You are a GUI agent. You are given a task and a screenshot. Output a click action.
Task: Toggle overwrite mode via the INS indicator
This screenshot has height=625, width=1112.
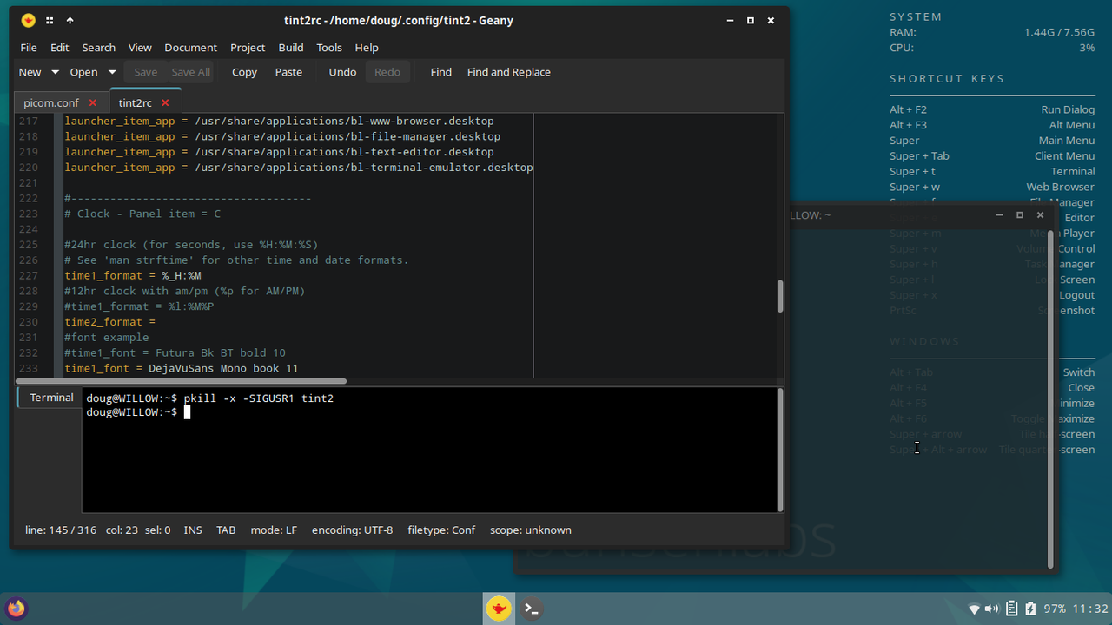pos(193,530)
